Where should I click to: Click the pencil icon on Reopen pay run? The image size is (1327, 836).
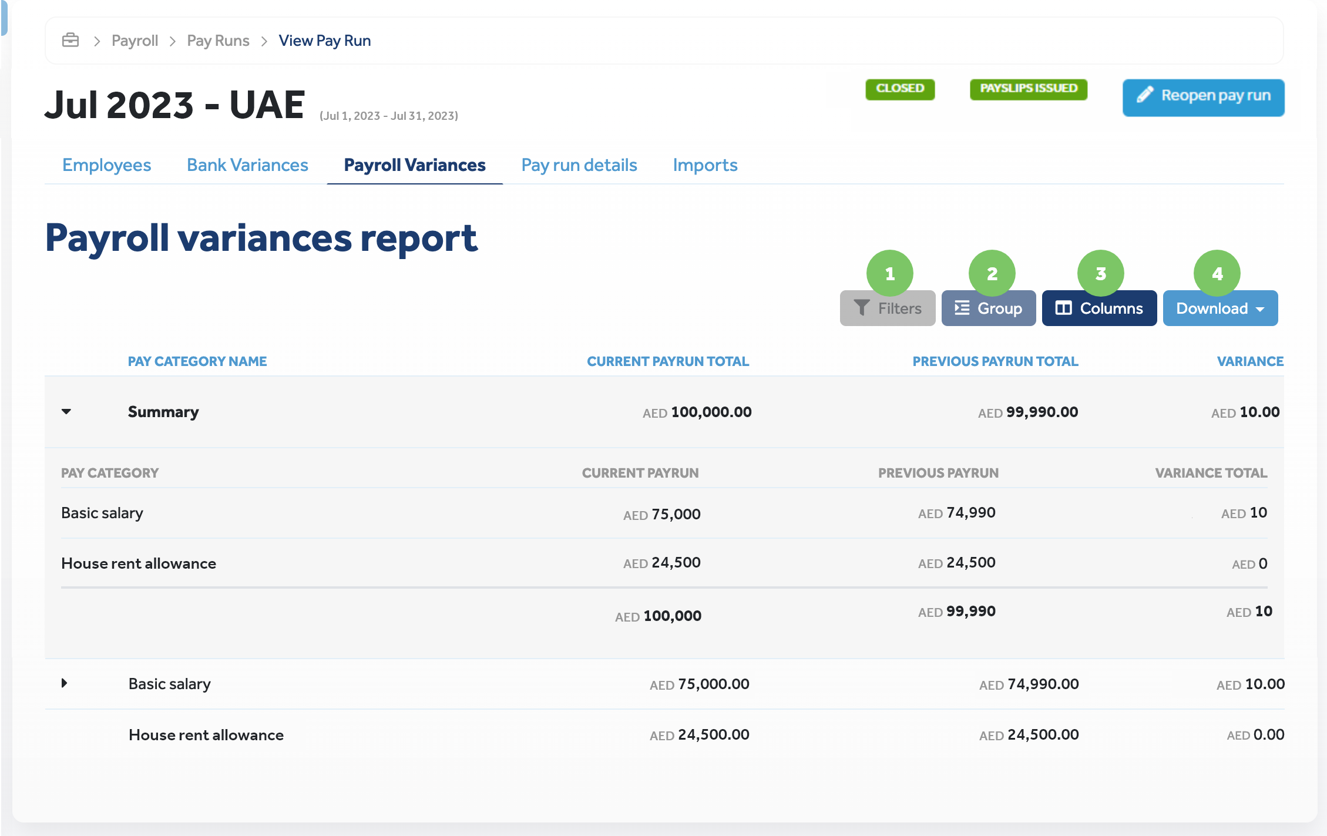click(x=1144, y=95)
